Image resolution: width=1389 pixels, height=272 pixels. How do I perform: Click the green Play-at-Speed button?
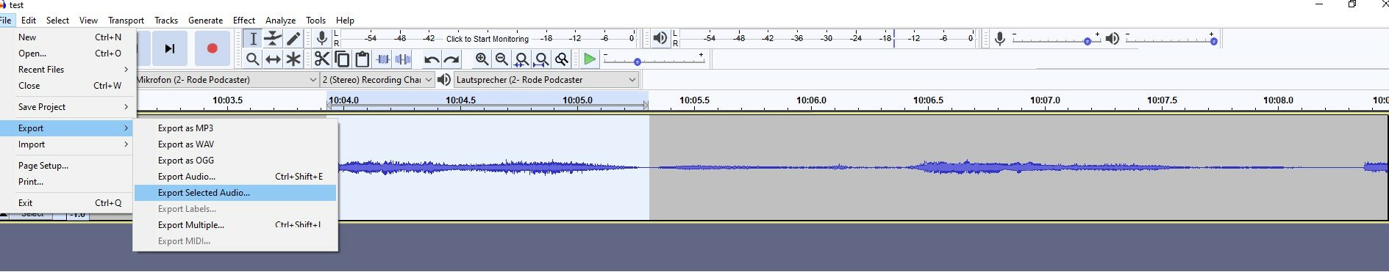[590, 59]
